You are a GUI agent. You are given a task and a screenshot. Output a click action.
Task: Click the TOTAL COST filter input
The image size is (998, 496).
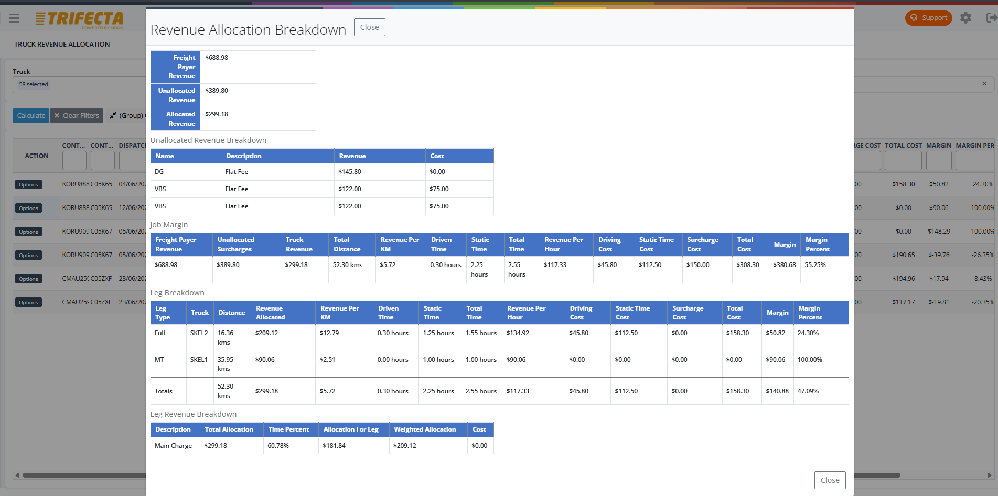coord(903,161)
